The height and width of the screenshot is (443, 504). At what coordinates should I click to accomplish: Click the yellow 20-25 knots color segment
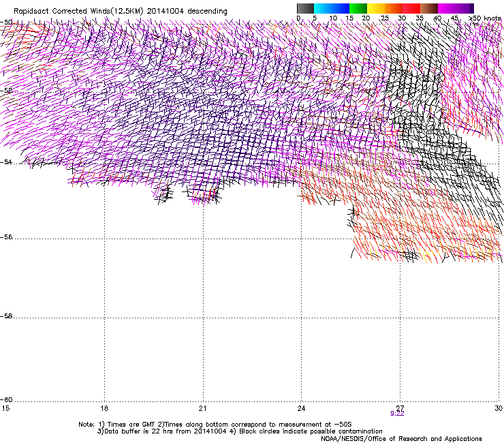pyautogui.click(x=376, y=8)
